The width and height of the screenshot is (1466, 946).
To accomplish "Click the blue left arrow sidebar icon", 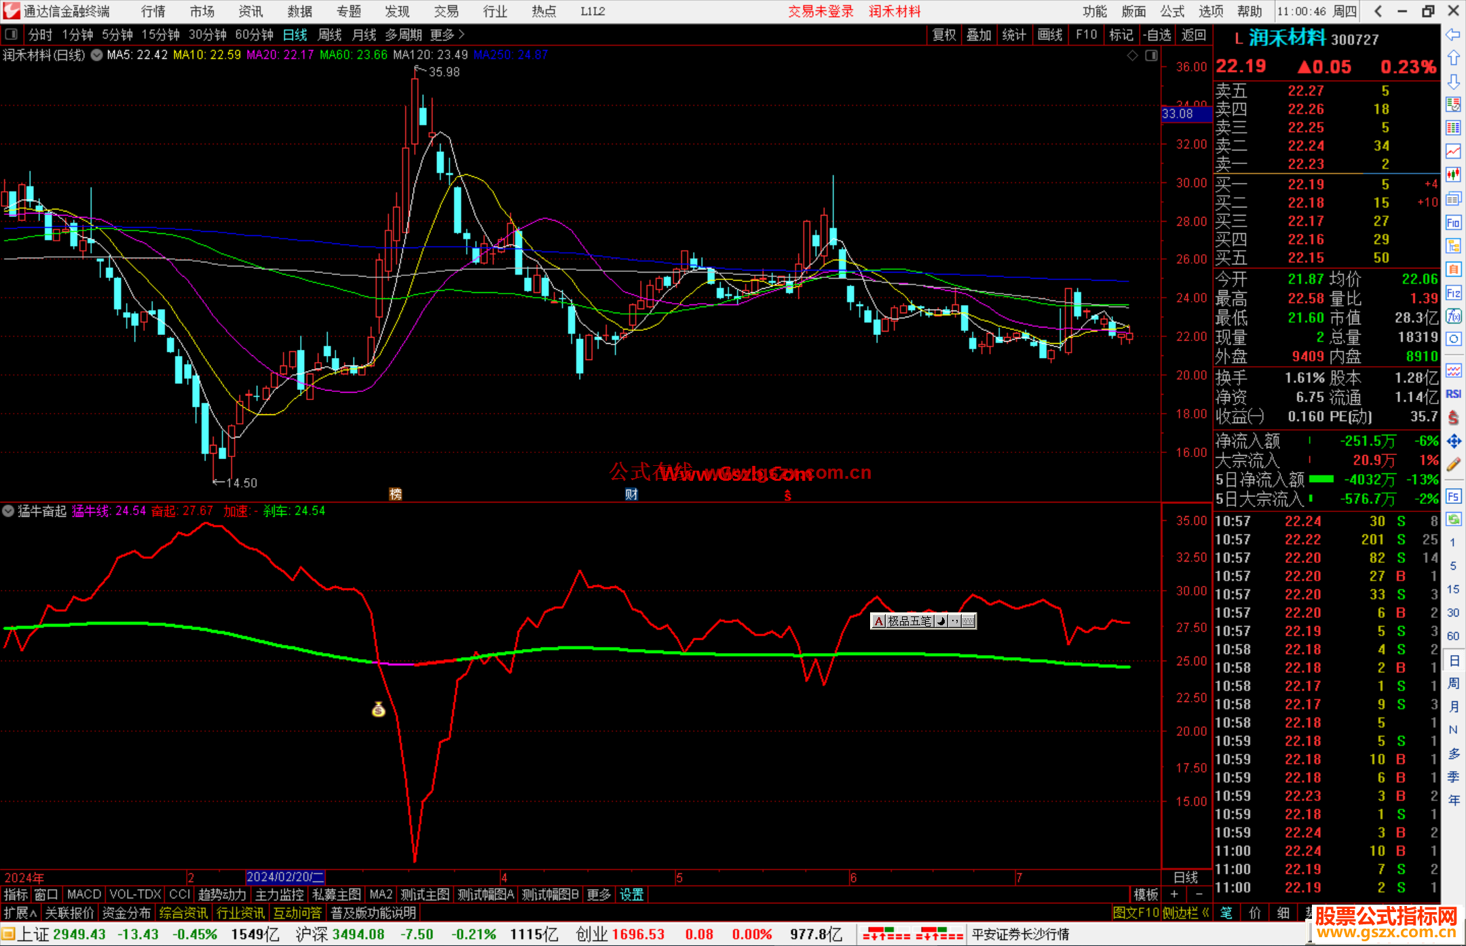I will point(1453,35).
